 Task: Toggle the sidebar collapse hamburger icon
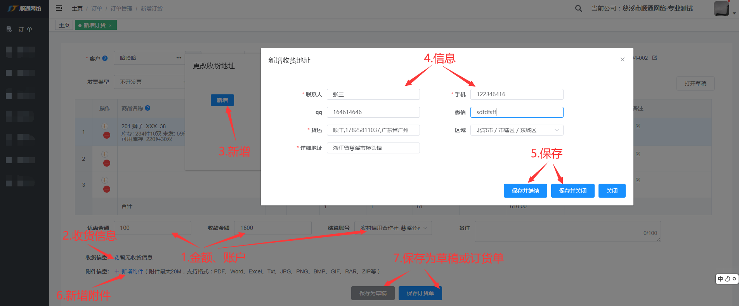tap(59, 8)
